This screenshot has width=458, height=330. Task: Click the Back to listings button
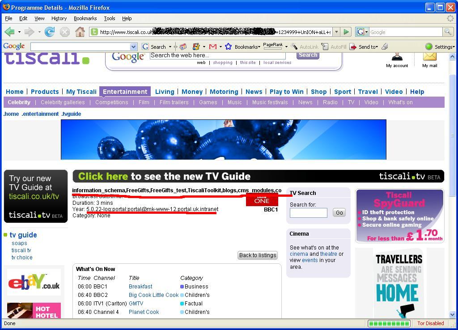pos(258,255)
